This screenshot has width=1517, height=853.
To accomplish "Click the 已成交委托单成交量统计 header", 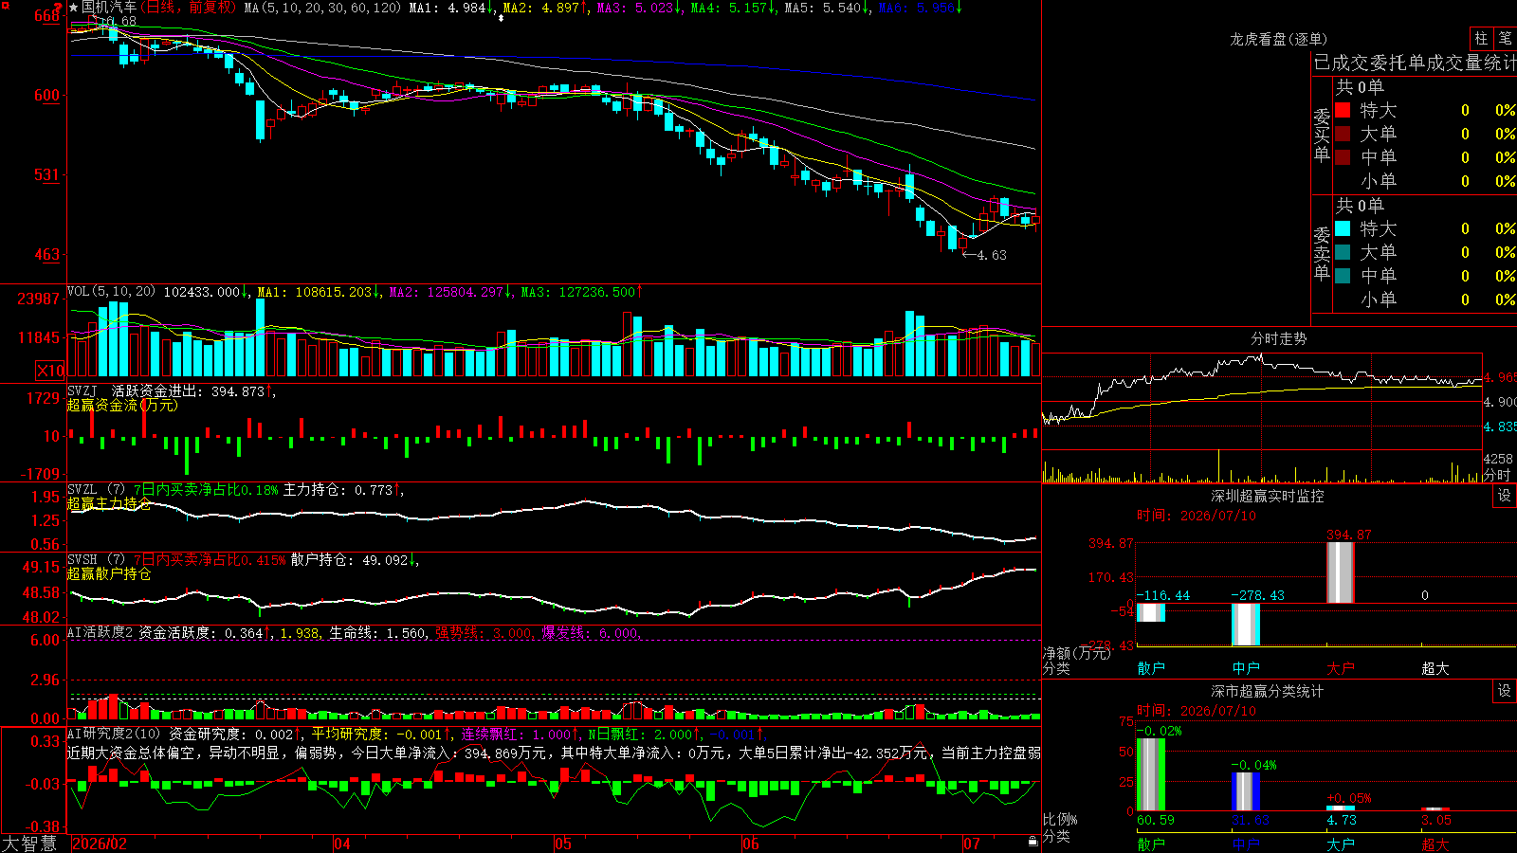I will pos(1415,63).
